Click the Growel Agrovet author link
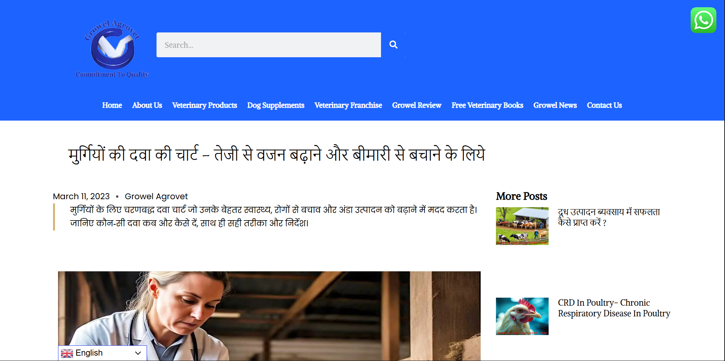Viewport: 725px width, 361px height. pyautogui.click(x=156, y=196)
